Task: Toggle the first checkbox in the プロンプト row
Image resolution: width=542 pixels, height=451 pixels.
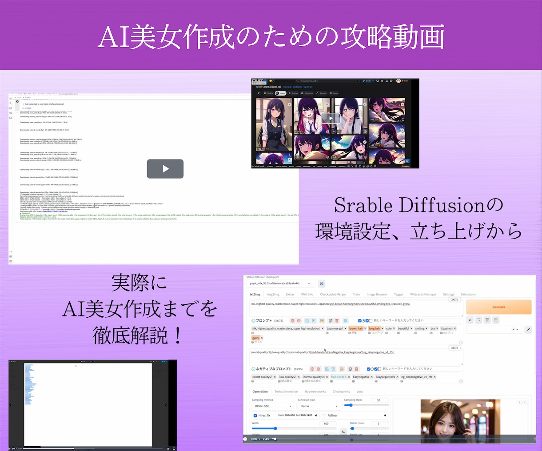Action: 360,320
